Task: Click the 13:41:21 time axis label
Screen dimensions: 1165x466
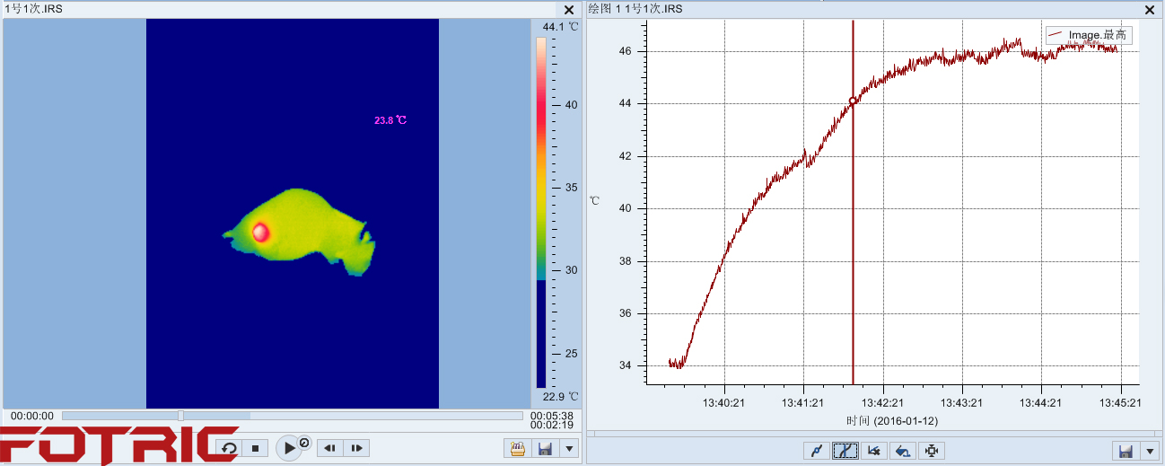Action: coord(804,403)
